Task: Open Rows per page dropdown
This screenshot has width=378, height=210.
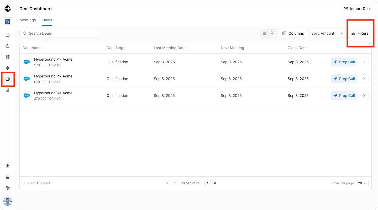Action: coord(362,183)
